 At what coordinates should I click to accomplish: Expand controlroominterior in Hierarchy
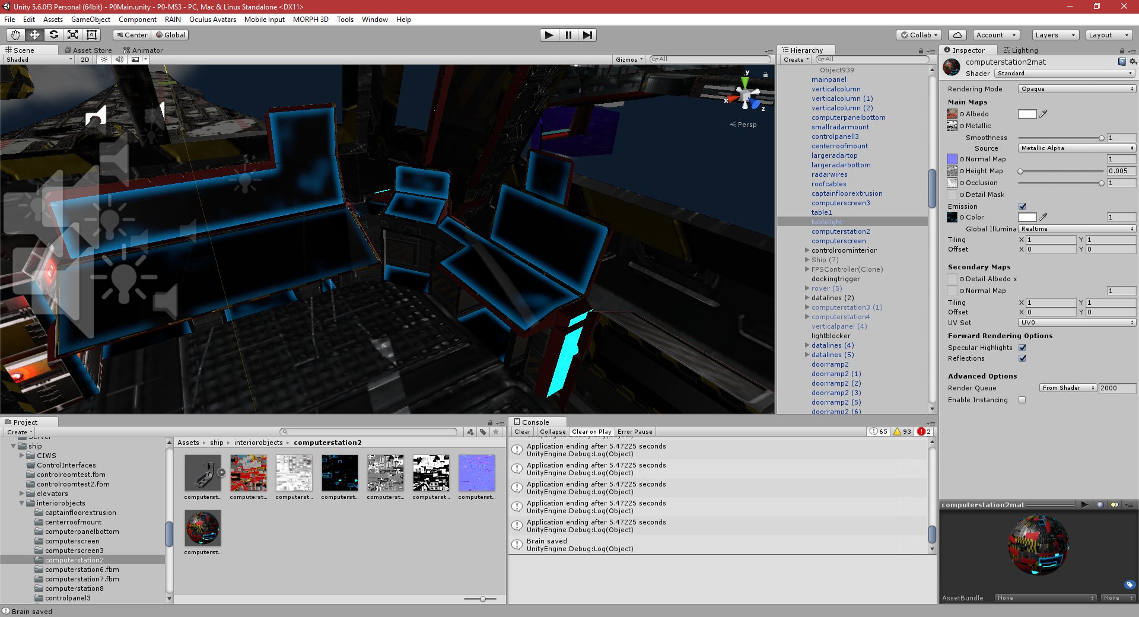(807, 250)
